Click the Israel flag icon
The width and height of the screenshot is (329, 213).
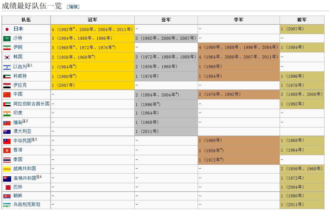tap(7, 67)
